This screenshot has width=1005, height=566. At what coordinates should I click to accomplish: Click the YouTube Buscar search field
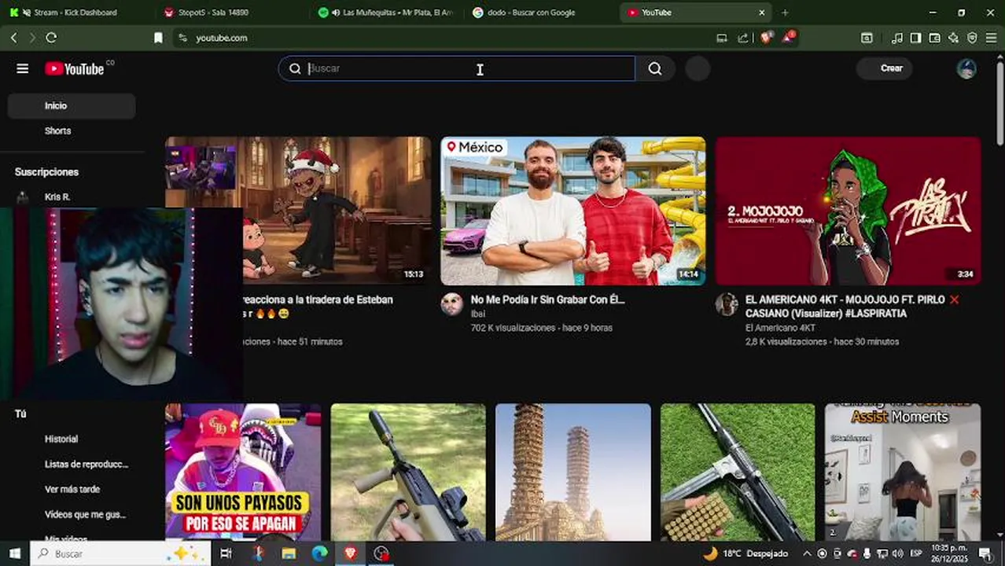point(457,68)
